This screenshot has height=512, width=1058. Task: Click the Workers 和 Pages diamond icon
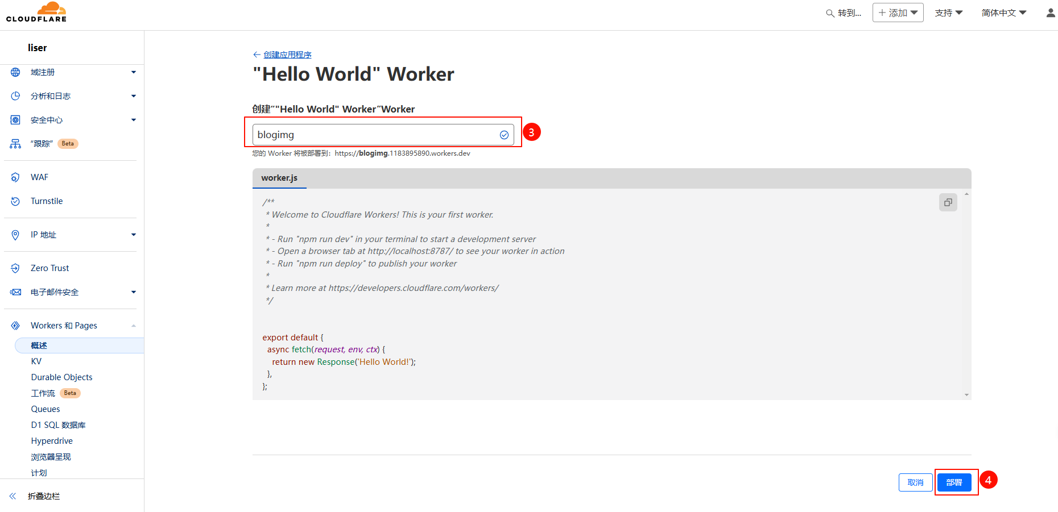[15, 326]
